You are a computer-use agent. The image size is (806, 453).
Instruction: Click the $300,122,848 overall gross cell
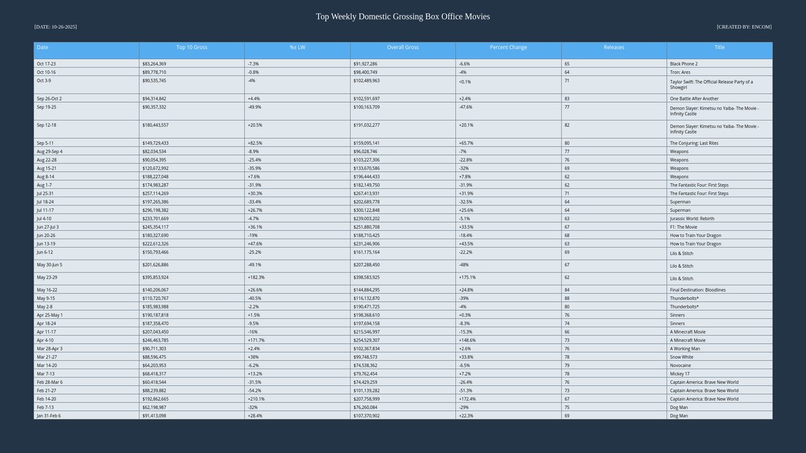coord(403,210)
